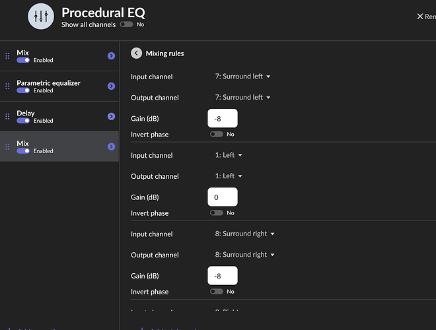This screenshot has width=436, height=330.
Task: Toggle Invert phase for Surround right rule
Action: (x=217, y=291)
